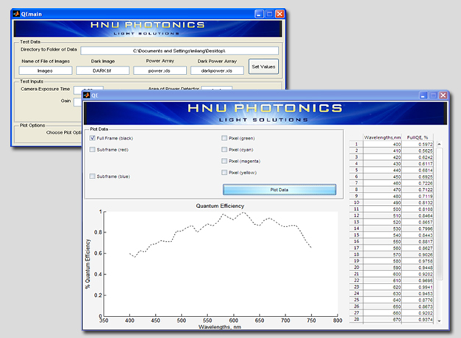
Task: Click the wavelength cell 550
Action: (382, 242)
